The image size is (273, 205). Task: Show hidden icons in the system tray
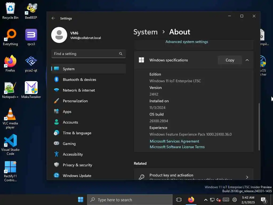[x=206, y=200]
